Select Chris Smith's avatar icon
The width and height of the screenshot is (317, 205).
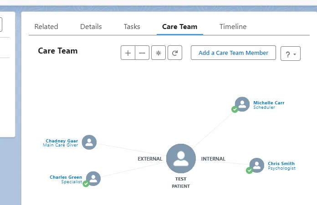(257, 166)
